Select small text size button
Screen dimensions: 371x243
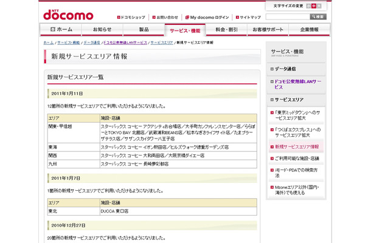(x=308, y=6)
